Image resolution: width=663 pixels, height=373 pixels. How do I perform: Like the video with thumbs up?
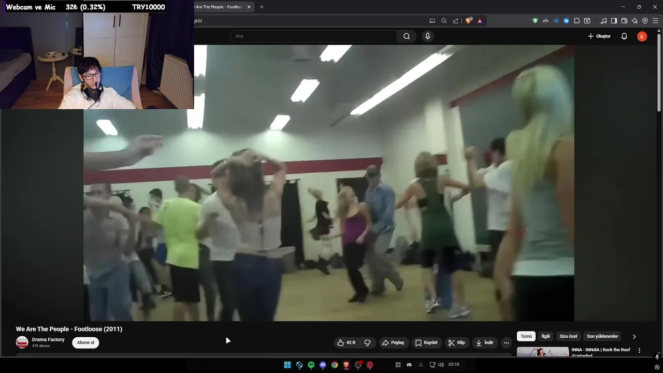347,342
